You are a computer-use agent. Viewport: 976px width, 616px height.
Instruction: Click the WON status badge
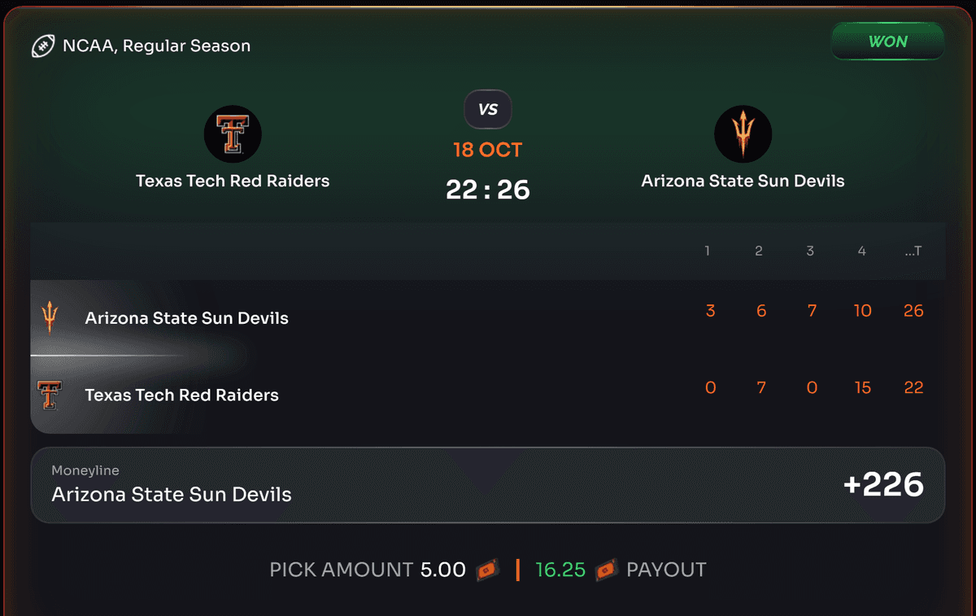[887, 42]
